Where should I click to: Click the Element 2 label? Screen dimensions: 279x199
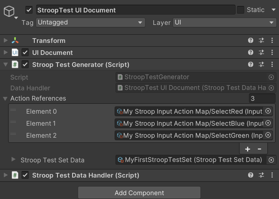tap(41, 136)
